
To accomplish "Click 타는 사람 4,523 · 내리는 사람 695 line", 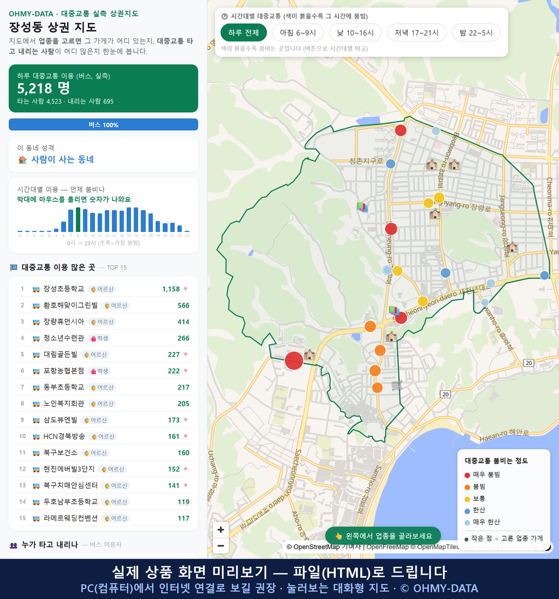I will 66,101.
